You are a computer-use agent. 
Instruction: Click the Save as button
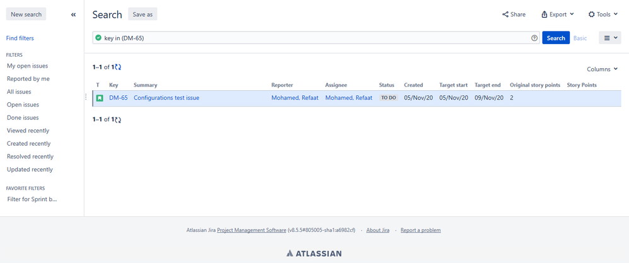click(x=142, y=14)
